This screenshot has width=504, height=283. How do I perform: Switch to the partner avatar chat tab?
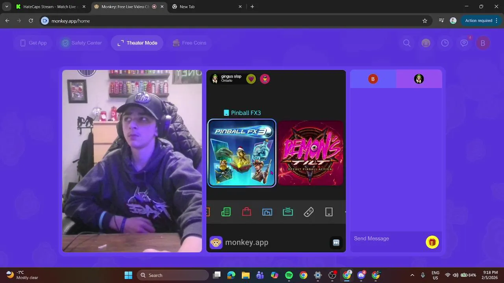[419, 79]
